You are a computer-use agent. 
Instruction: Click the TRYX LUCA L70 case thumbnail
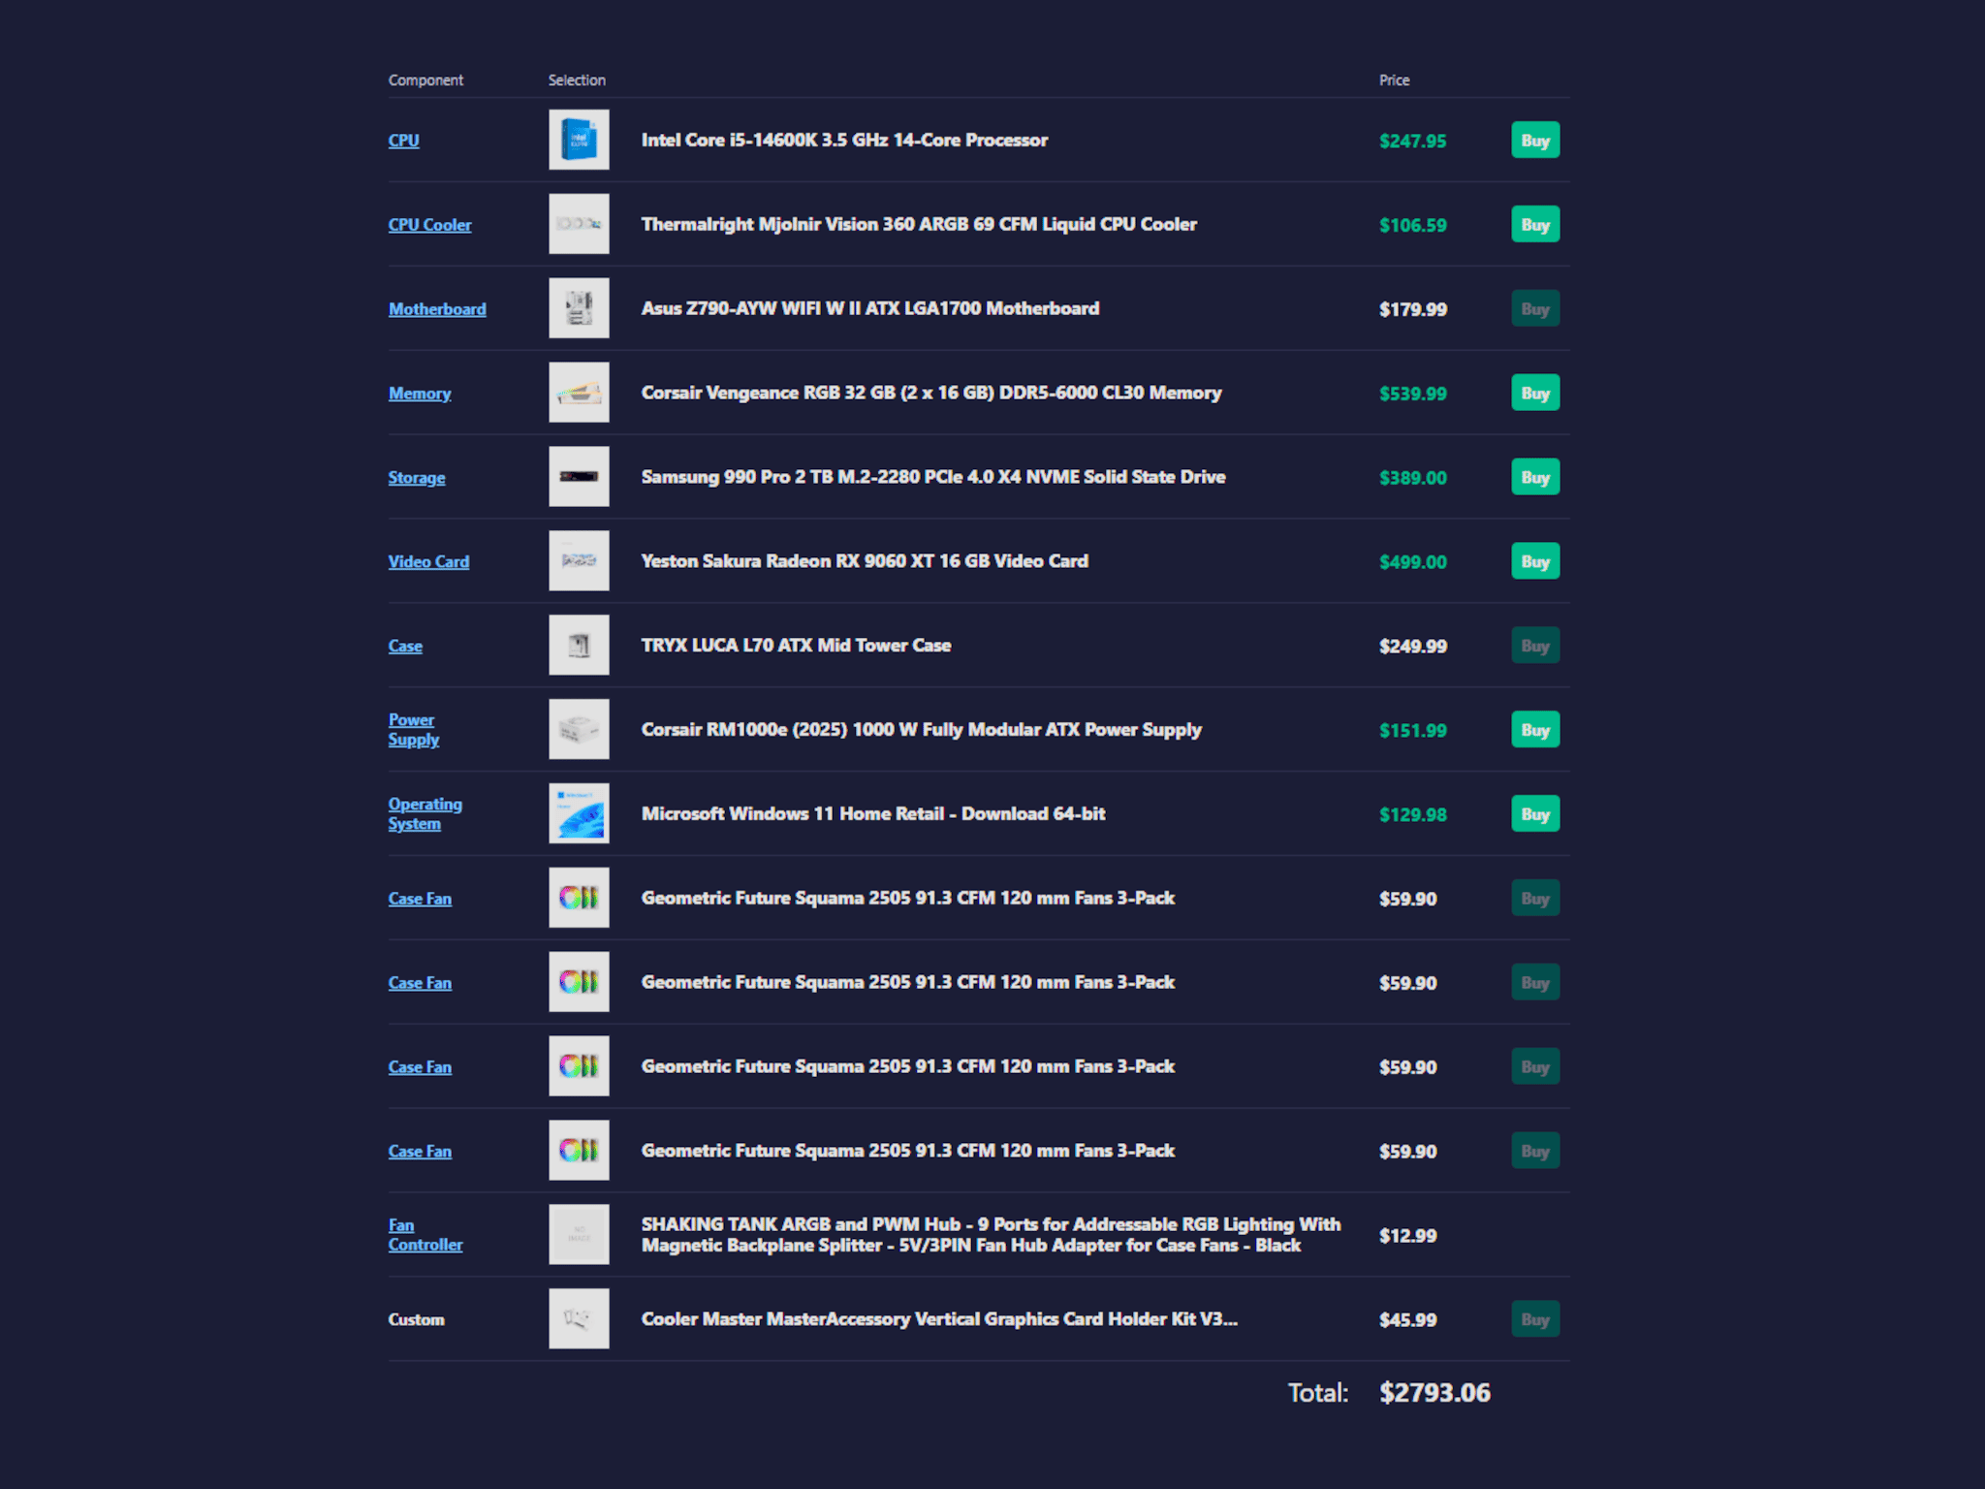pos(579,646)
